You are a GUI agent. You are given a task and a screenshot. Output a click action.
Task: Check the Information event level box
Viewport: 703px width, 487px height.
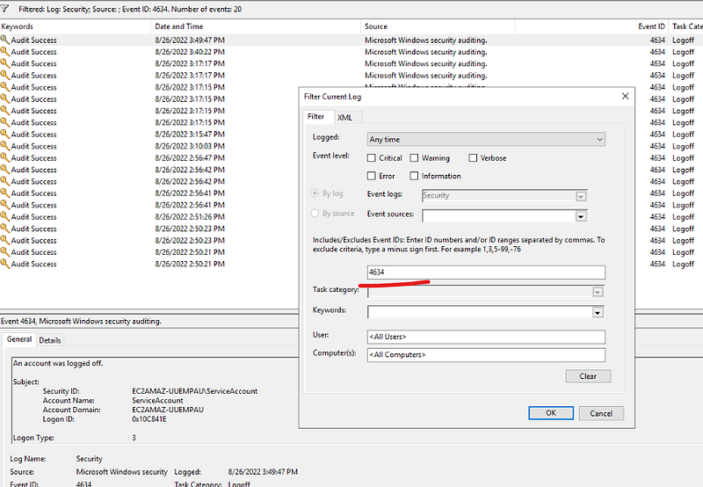point(414,176)
